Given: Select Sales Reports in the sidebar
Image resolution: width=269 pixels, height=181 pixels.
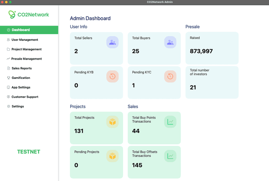Looking at the screenshot, I should tap(21, 68).
